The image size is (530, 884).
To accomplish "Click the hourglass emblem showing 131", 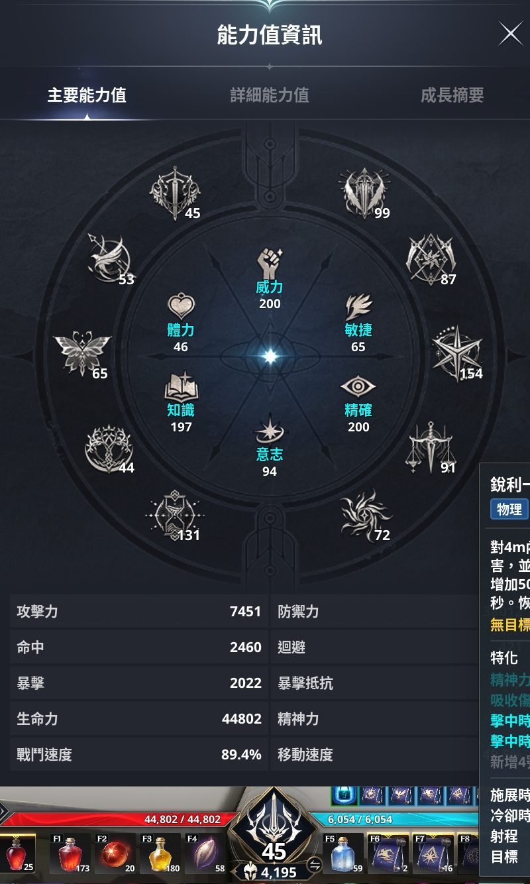I will pyautogui.click(x=174, y=515).
